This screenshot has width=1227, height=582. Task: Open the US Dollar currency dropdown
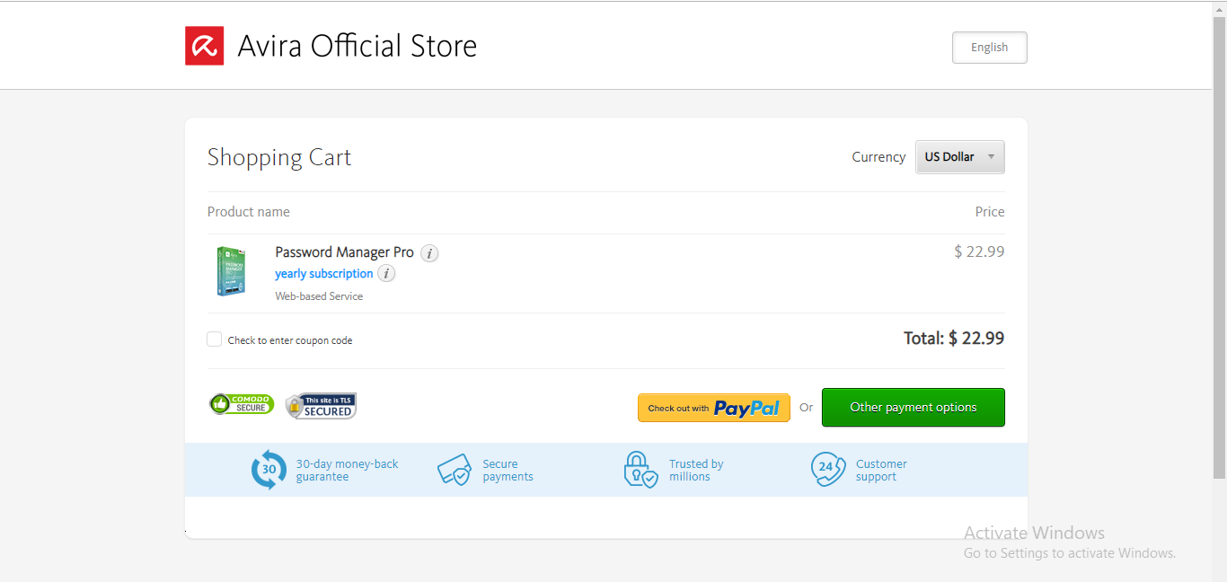[960, 157]
